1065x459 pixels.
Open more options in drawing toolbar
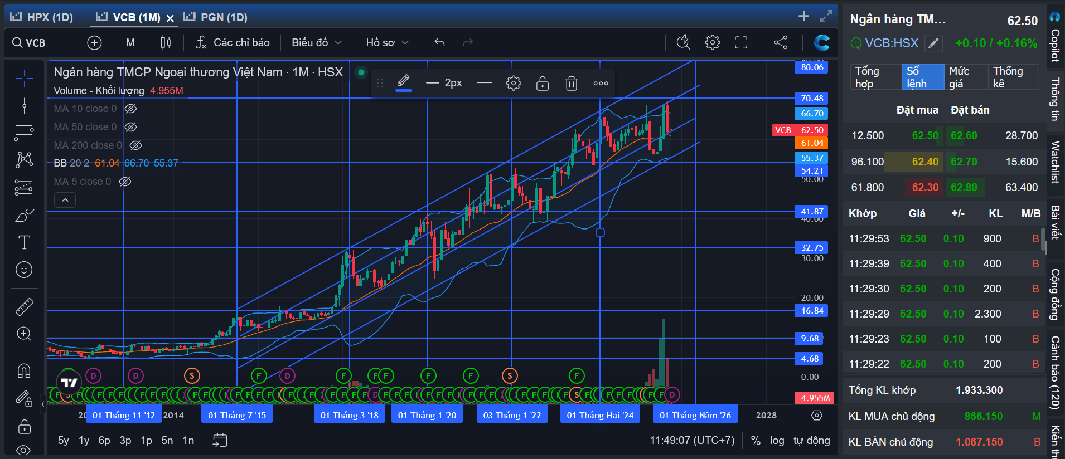click(x=601, y=83)
